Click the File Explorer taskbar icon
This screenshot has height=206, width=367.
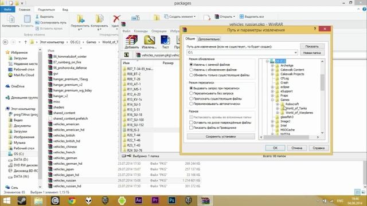38,201
